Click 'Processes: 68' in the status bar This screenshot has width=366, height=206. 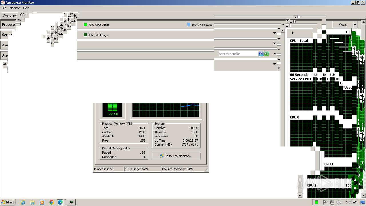(108, 169)
